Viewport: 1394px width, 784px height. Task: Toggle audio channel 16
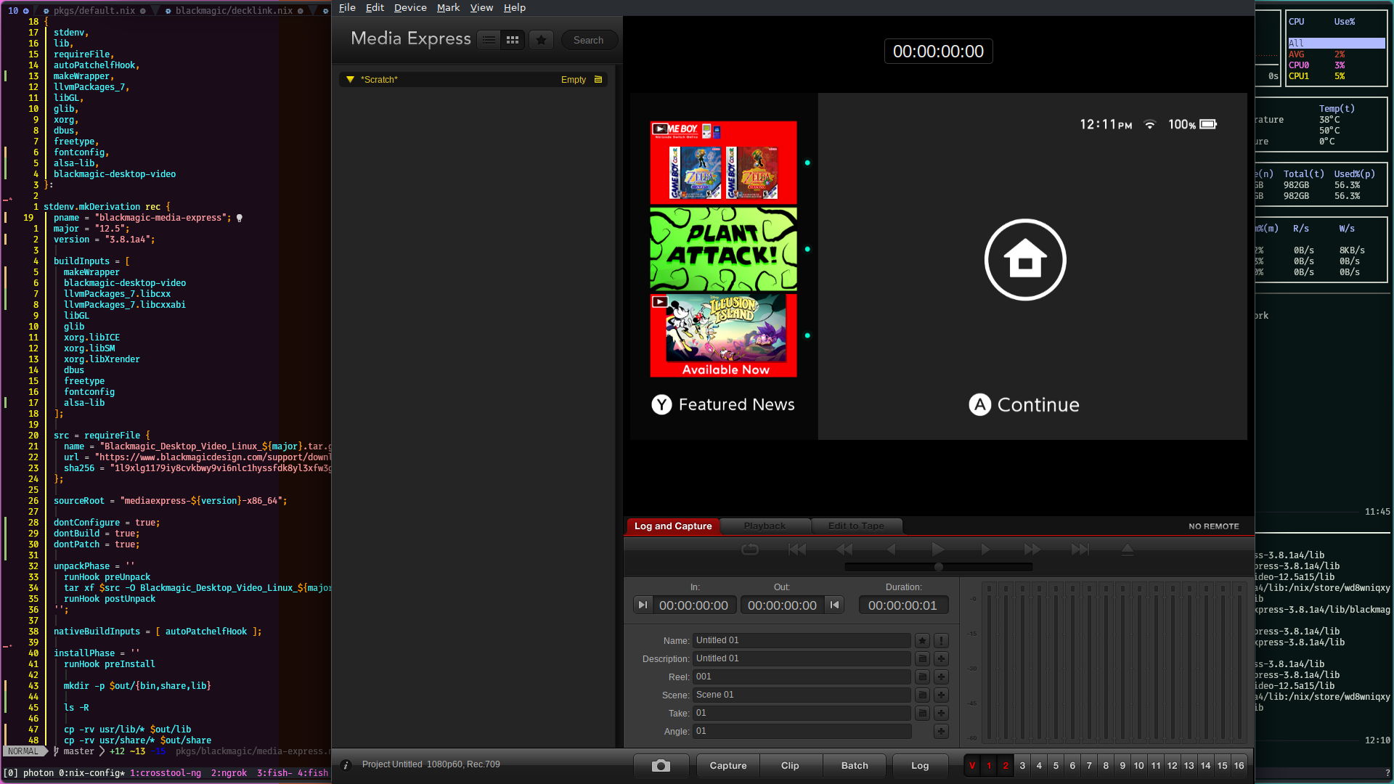pyautogui.click(x=1239, y=766)
